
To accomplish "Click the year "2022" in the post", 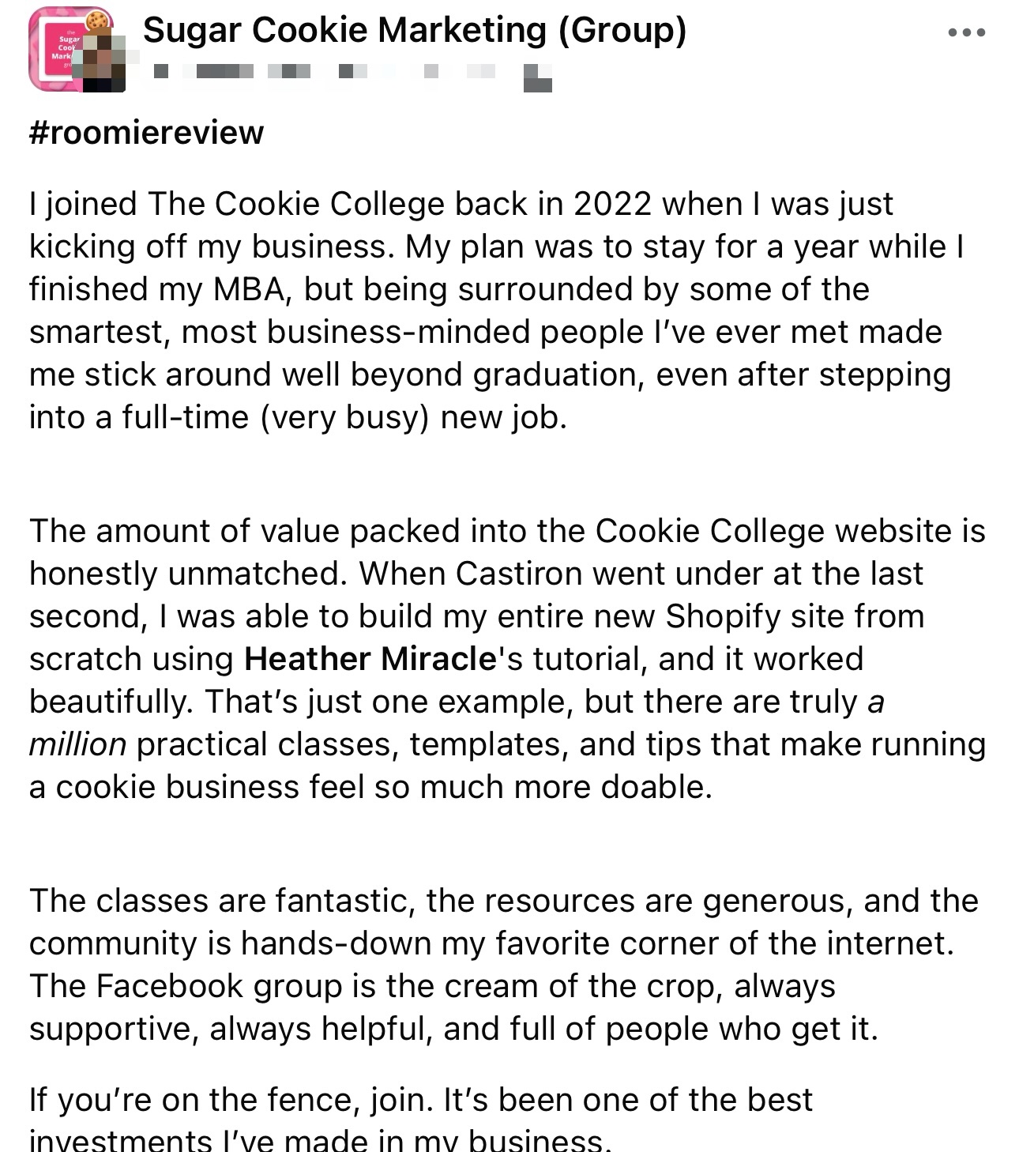I will coord(612,204).
